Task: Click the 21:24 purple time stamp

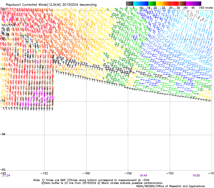Action: click(6, 176)
